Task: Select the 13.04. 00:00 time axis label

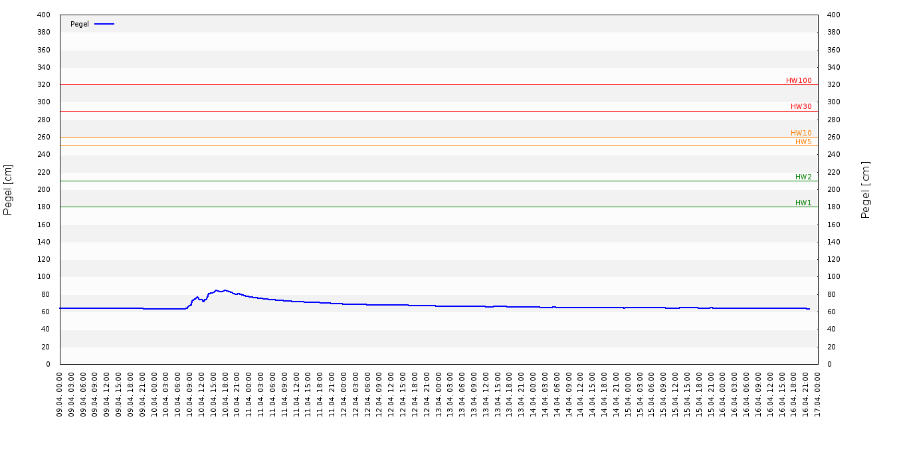Action: coord(439,394)
